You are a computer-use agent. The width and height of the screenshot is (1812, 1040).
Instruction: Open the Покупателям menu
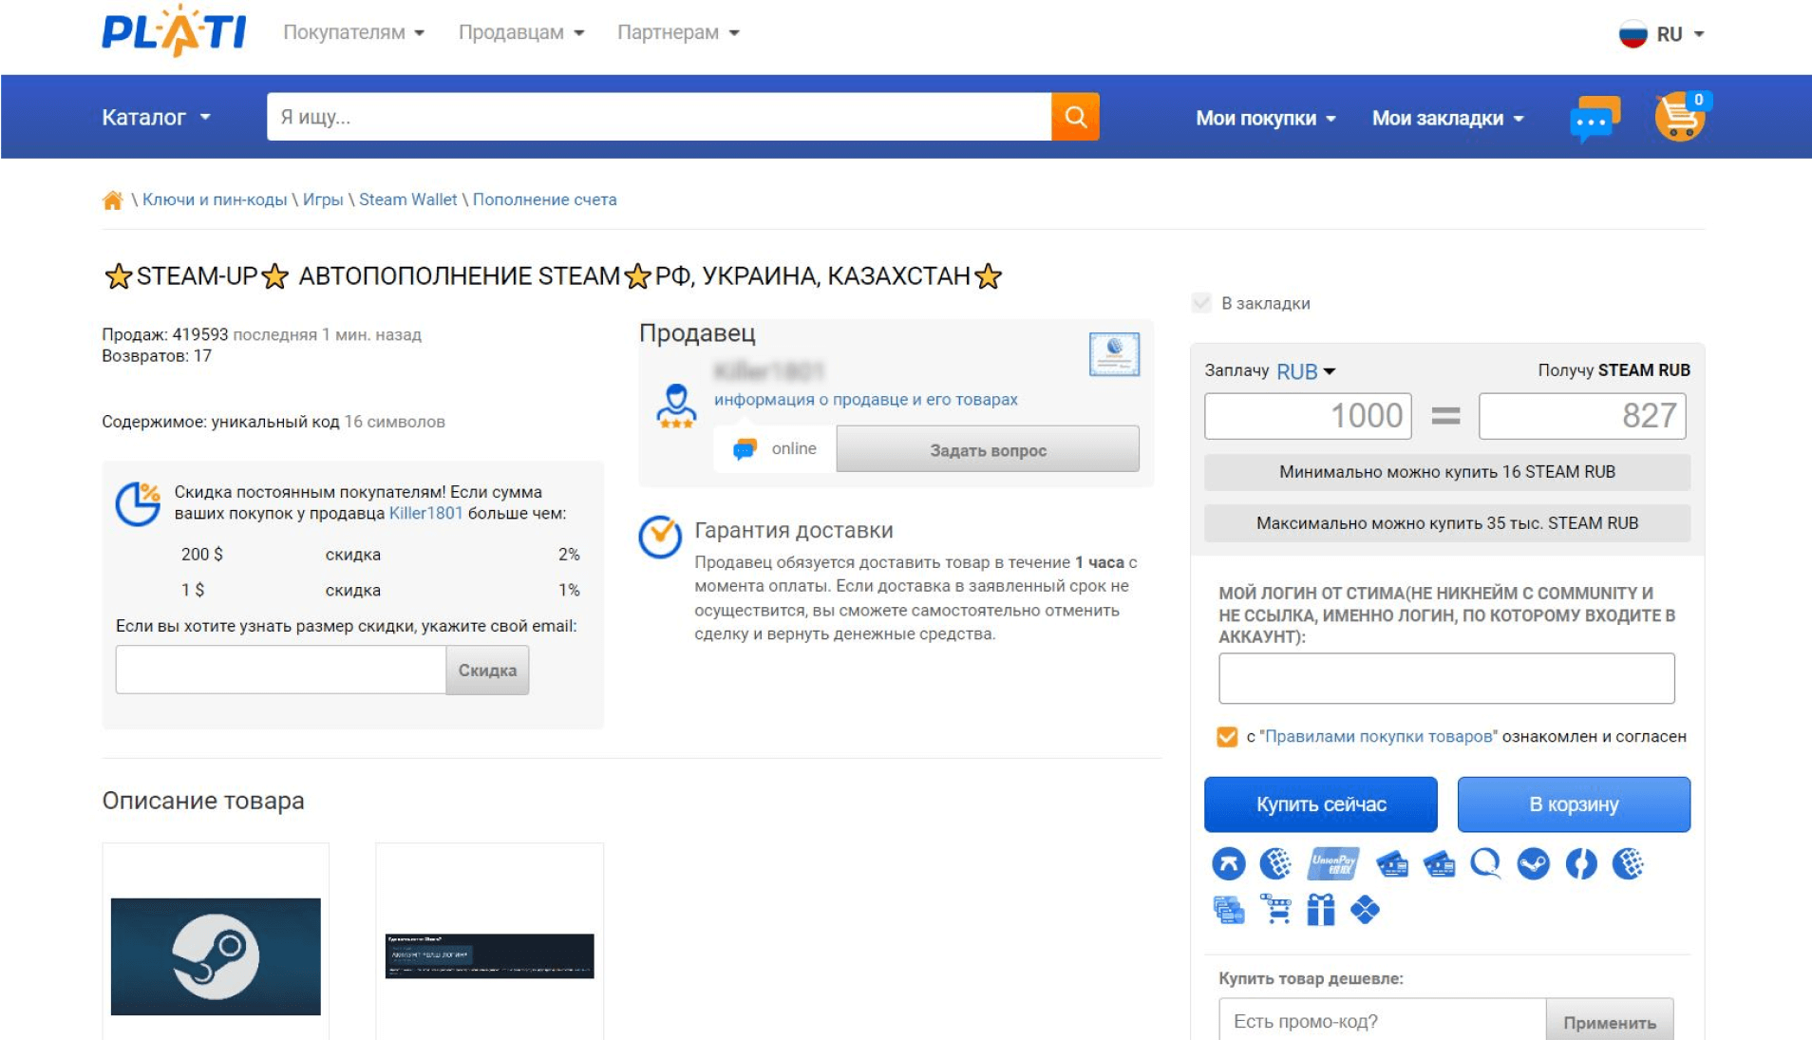(x=353, y=33)
